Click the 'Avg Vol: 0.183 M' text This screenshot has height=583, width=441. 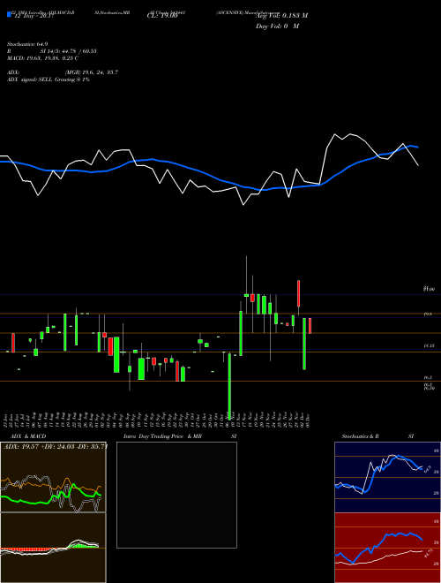(281, 15)
